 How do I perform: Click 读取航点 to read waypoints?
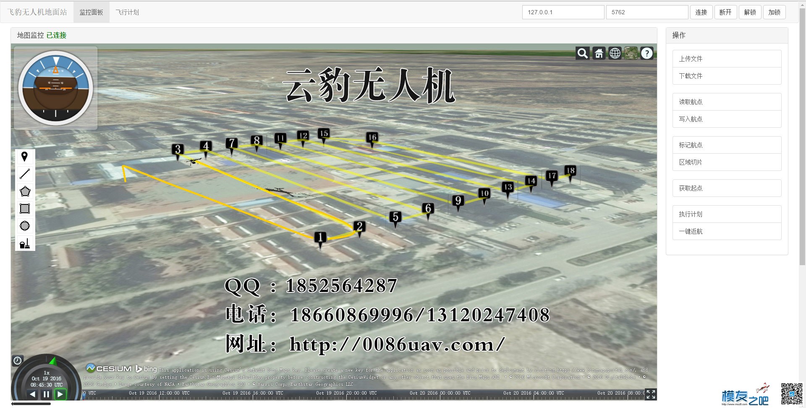tap(727, 102)
